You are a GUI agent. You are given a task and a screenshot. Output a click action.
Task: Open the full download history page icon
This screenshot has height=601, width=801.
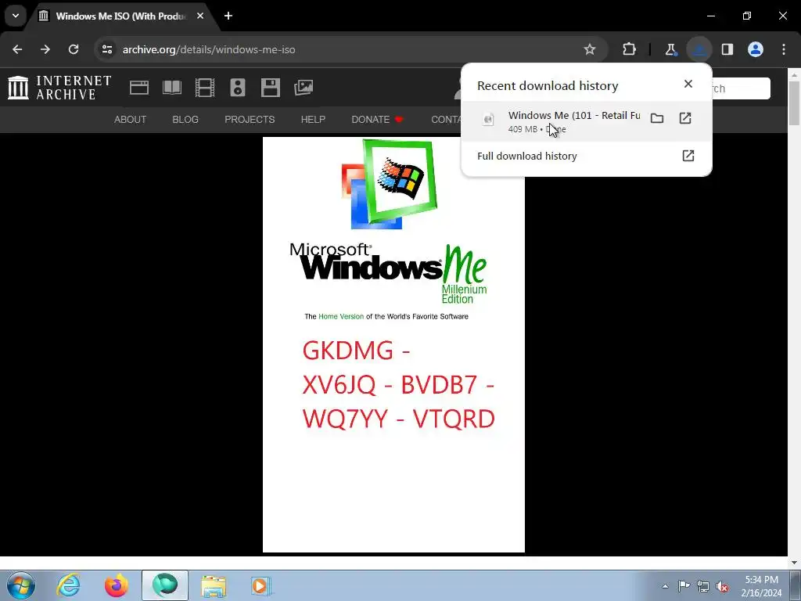(688, 156)
